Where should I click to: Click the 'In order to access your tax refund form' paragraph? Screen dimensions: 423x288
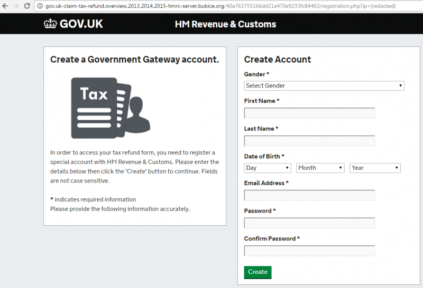pyautogui.click(x=135, y=167)
